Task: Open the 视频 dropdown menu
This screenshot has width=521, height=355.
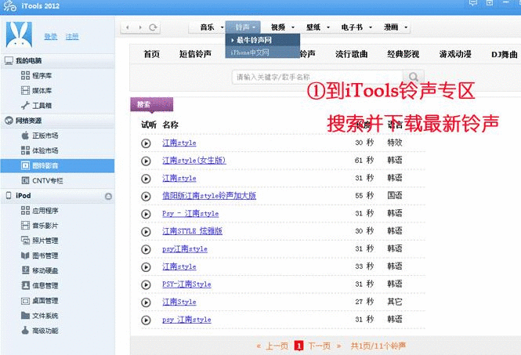Action: click(282, 27)
